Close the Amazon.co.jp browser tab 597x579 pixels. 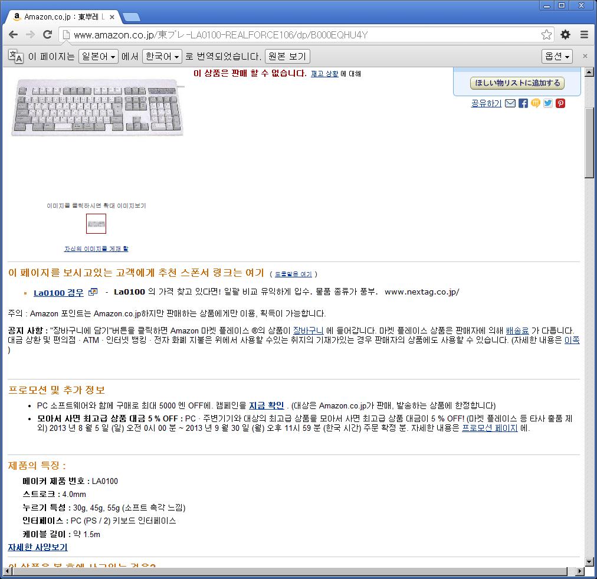click(x=112, y=17)
